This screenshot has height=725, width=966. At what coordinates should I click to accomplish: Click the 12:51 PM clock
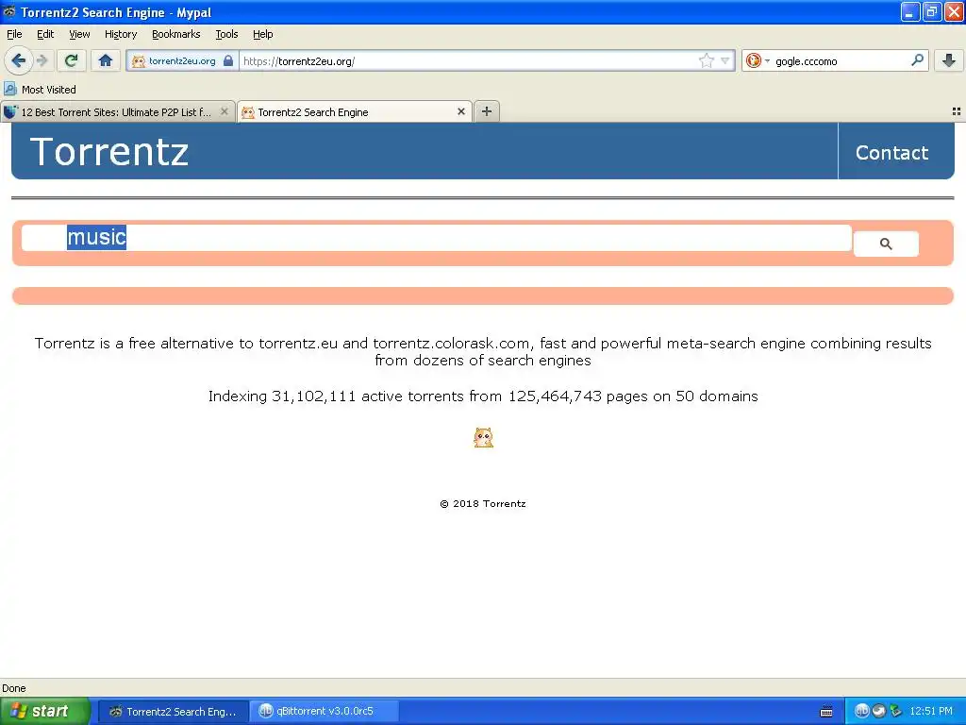pyautogui.click(x=931, y=711)
